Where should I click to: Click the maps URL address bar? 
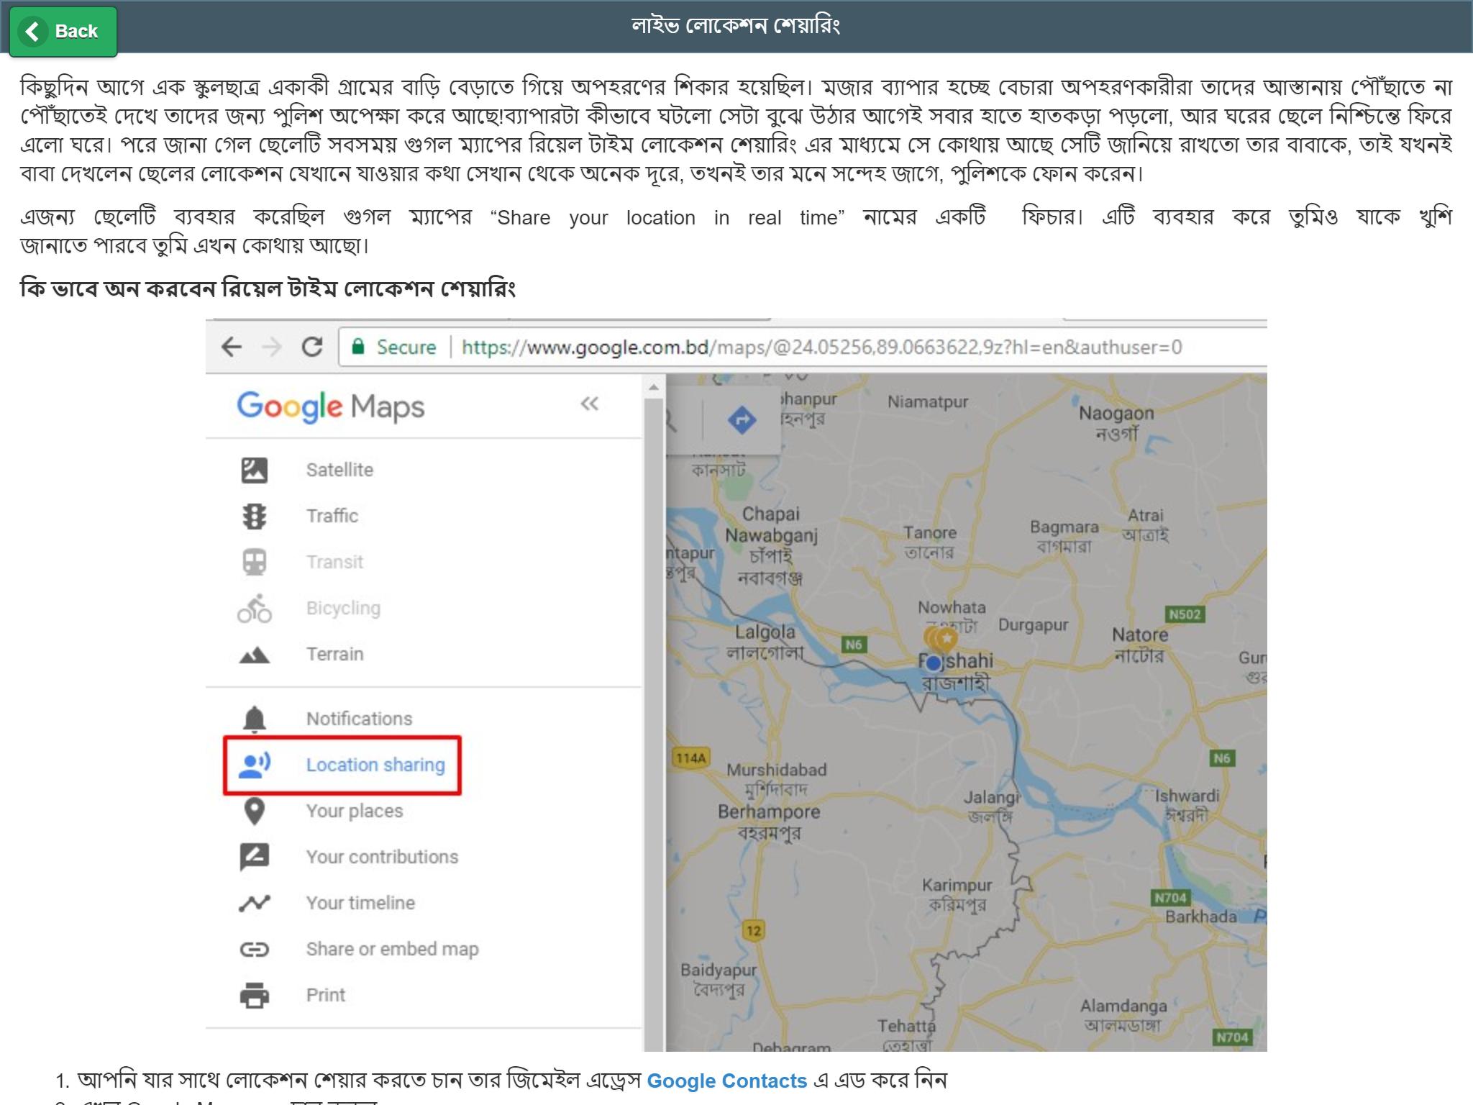coord(803,347)
